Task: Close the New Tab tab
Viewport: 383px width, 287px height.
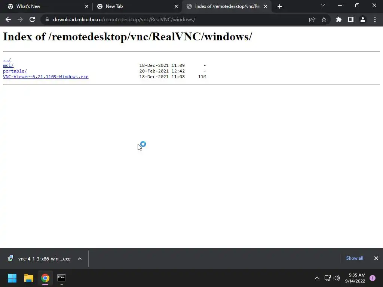Action: tap(176, 6)
